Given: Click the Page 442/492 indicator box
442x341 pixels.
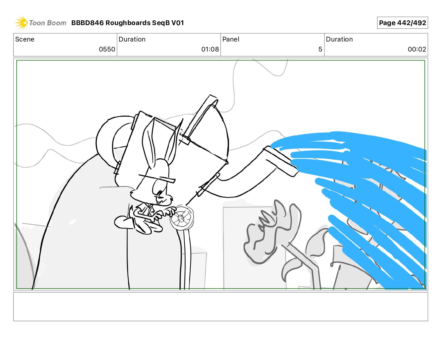Looking at the screenshot, I should tap(402, 23).
